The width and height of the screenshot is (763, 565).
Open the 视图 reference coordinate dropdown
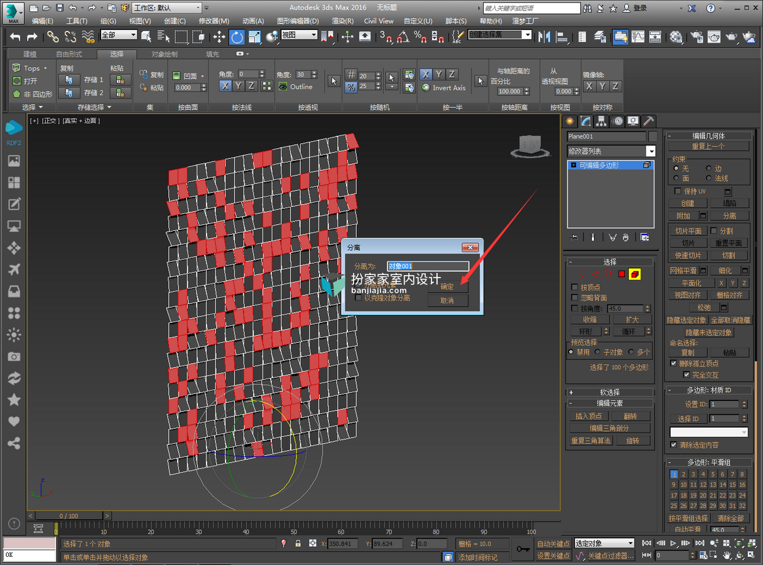tap(299, 35)
